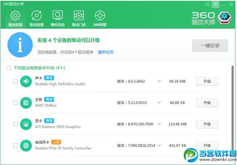
Task: Click the 40.86 KB size value
Action: [177, 103]
